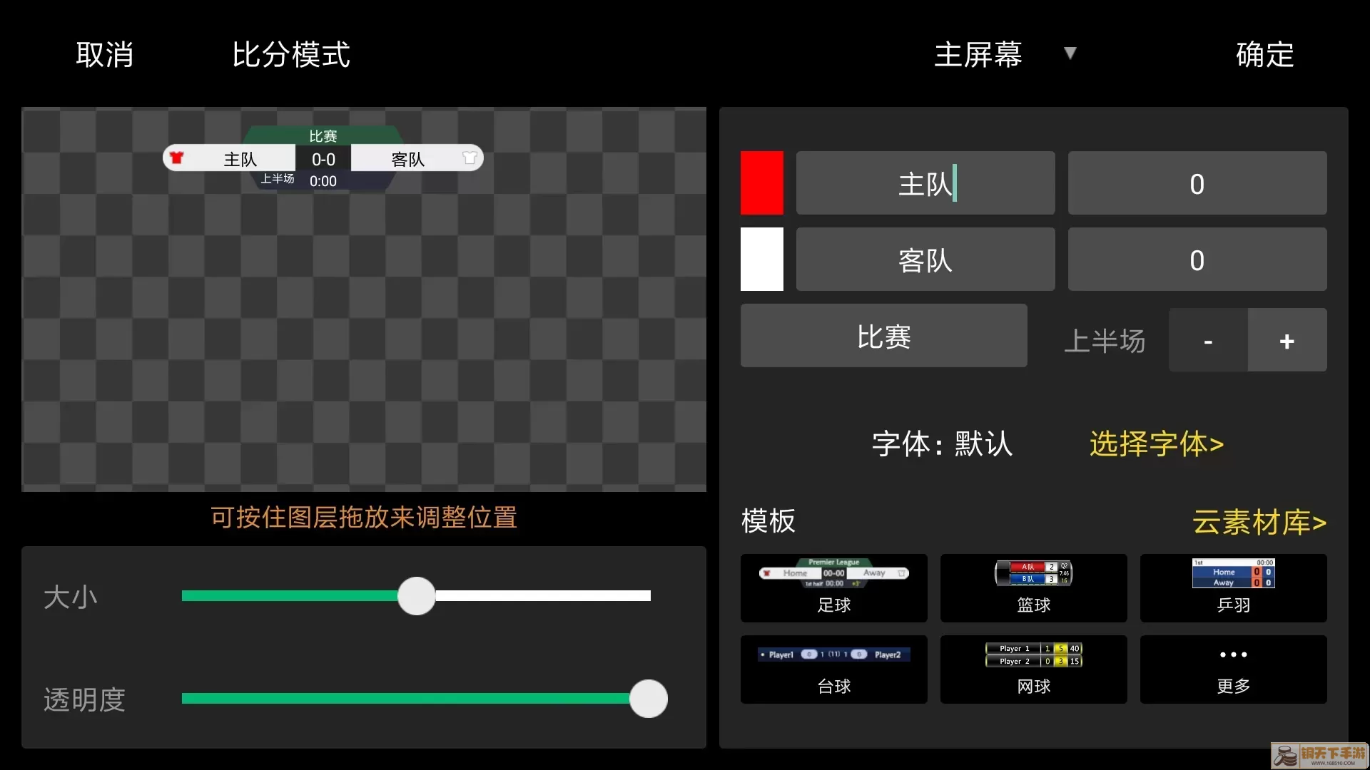1370x770 pixels.
Task: Increase the match period with plus
Action: (1287, 340)
